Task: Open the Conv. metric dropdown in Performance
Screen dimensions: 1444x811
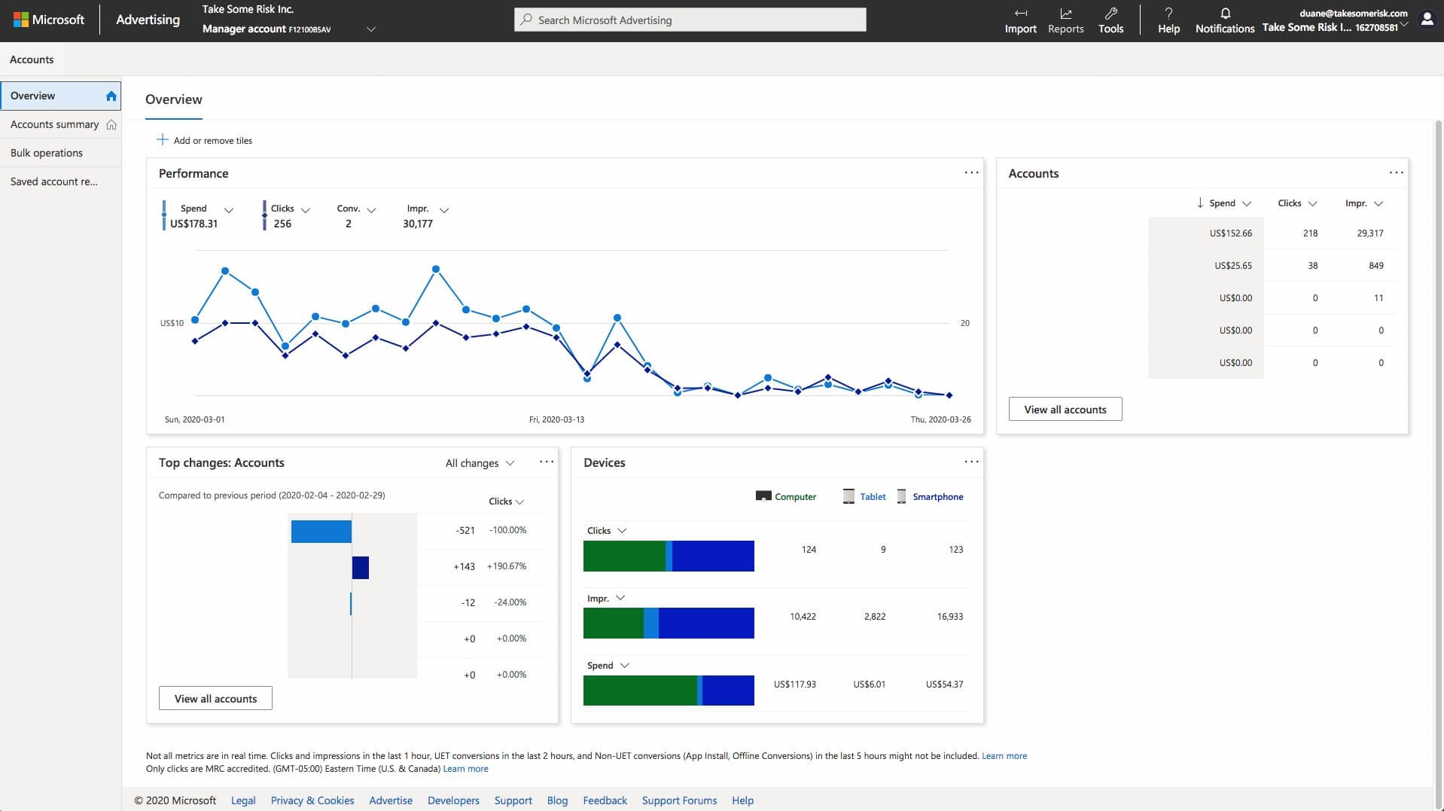Action: tap(371, 210)
